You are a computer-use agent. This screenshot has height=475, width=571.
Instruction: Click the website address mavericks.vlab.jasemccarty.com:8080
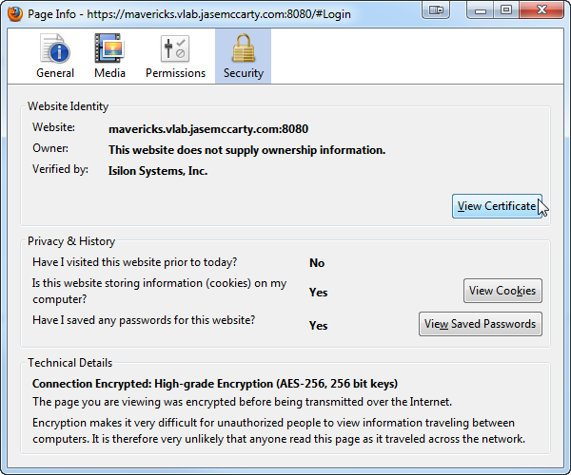point(207,128)
